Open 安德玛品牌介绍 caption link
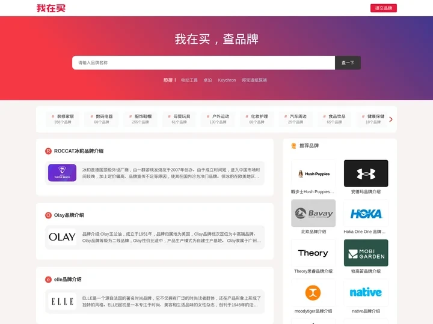Image resolution: width=433 pixels, height=324 pixels. pyautogui.click(x=366, y=192)
